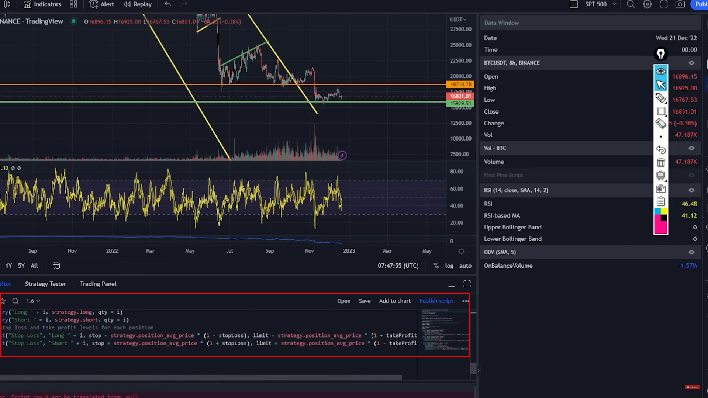Click the pen nib annotation overlay icon
The width and height of the screenshot is (708, 398).
tap(660, 54)
